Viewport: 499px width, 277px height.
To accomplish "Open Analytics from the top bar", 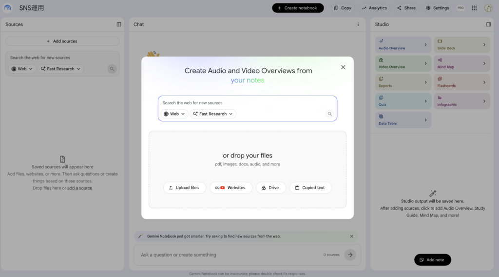I will (x=374, y=8).
